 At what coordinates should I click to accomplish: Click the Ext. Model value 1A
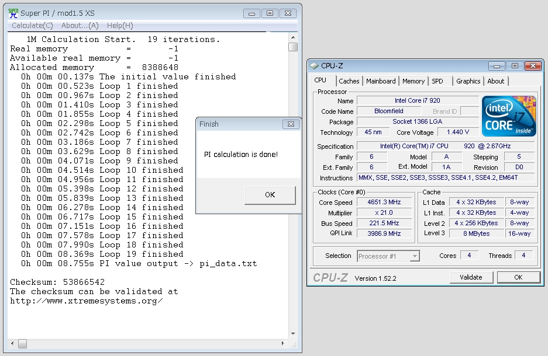(446, 167)
